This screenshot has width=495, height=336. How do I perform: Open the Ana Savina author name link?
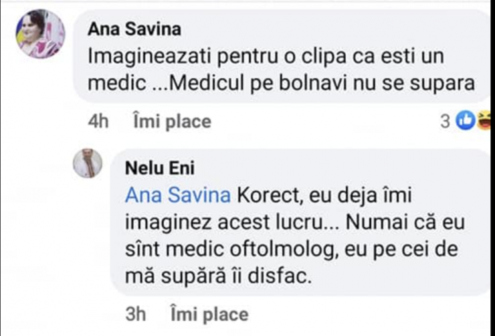[134, 29]
